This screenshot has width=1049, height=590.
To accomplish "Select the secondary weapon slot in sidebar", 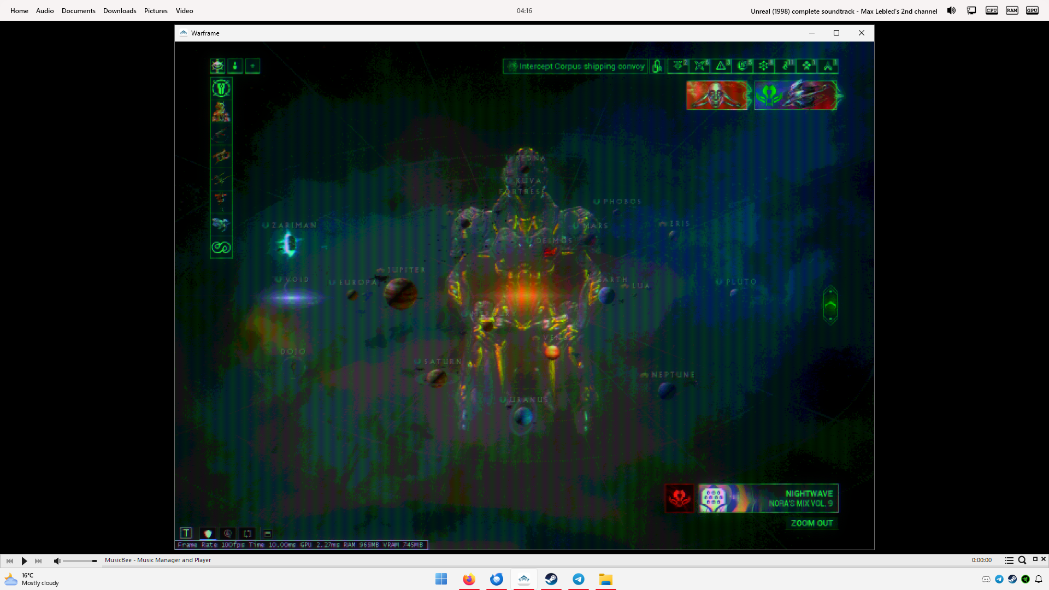I will tap(221, 157).
